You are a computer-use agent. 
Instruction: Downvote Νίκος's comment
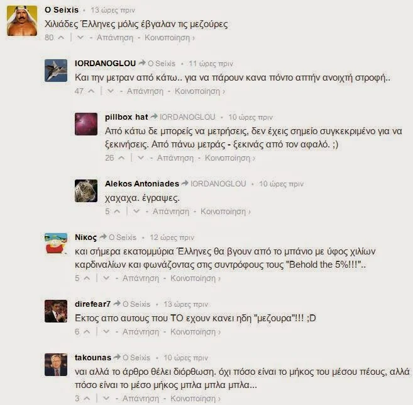pyautogui.click(x=106, y=278)
